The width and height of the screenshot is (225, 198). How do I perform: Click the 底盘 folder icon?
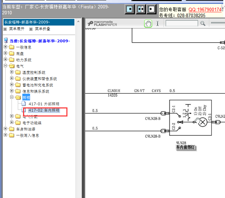[x=12, y=53]
